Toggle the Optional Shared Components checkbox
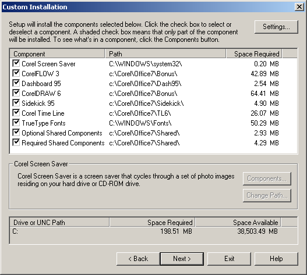 [x=16, y=133]
